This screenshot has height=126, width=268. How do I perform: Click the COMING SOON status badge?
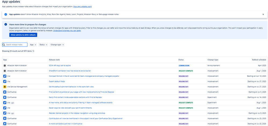[184, 66]
